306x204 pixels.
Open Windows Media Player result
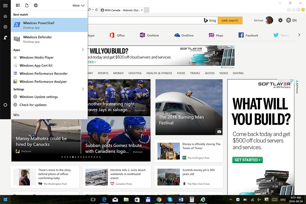coord(49,57)
